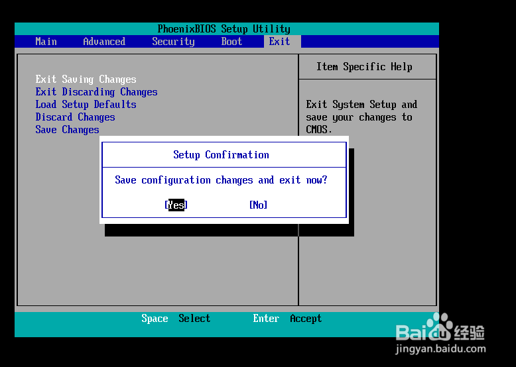Click the Enter Accept hint
The height and width of the screenshot is (367, 516).
[x=287, y=319]
